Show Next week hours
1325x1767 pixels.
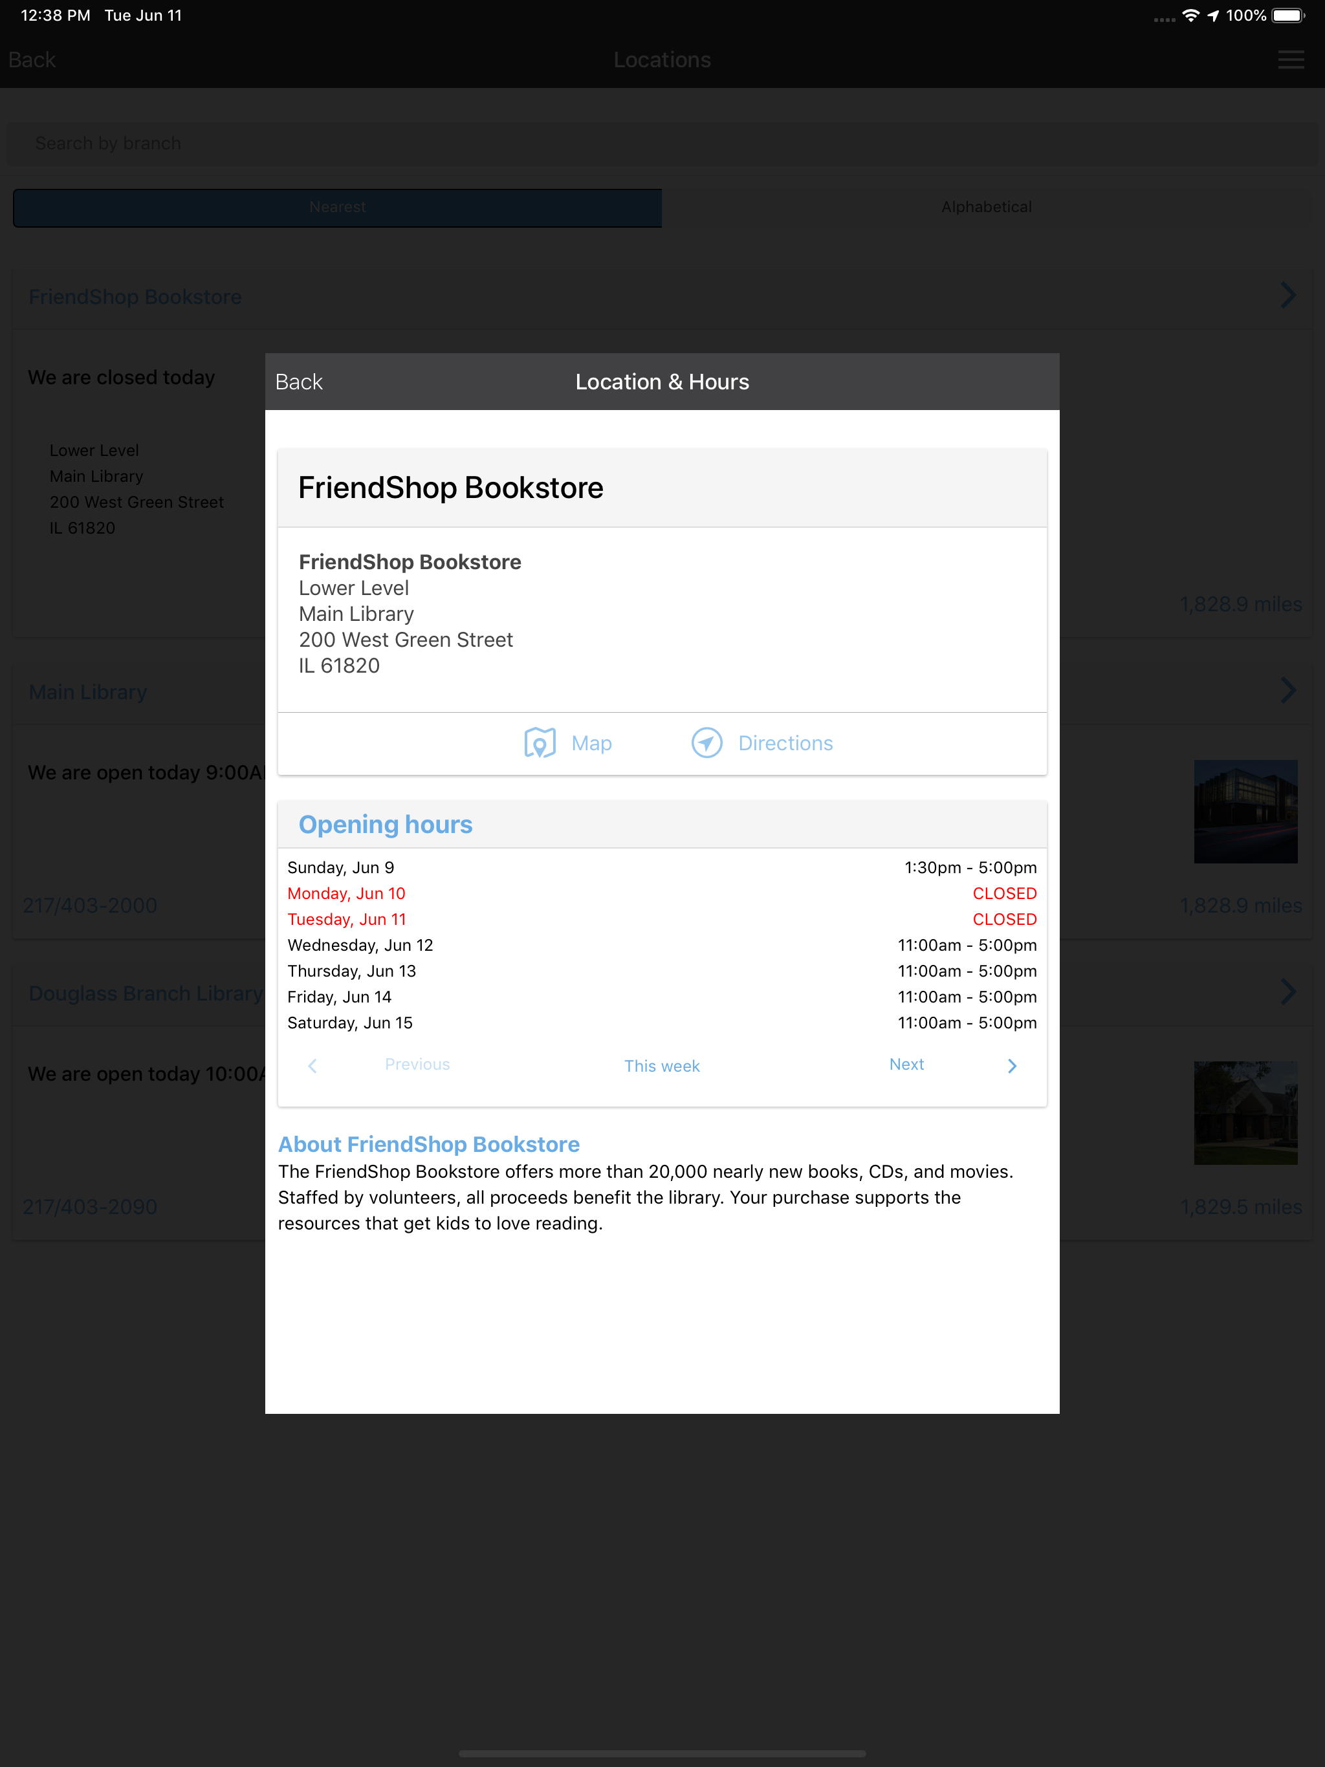[906, 1064]
